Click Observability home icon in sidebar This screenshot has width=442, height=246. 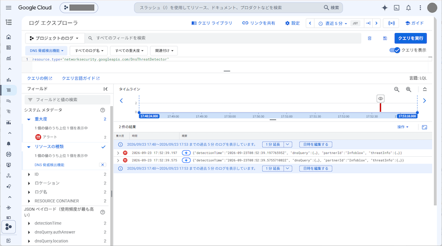pyautogui.click(x=9, y=37)
